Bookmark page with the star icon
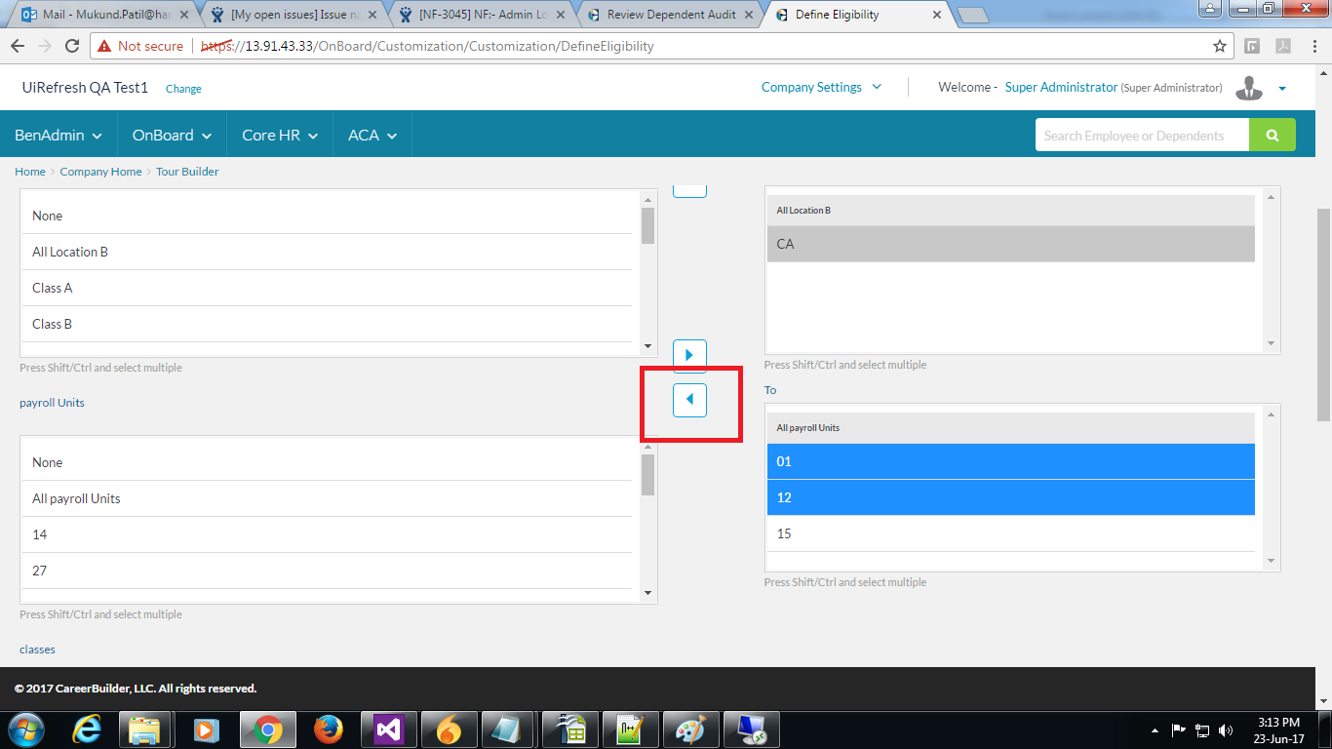Viewport: 1332px width, 749px height. pyautogui.click(x=1219, y=46)
